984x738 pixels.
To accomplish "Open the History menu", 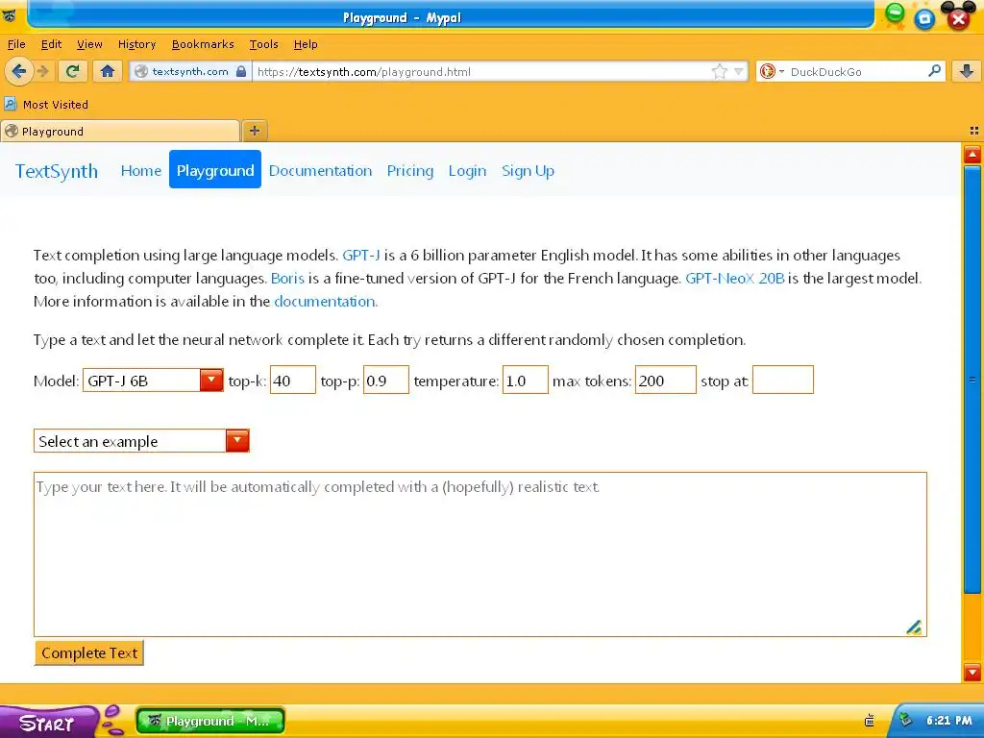I will 136,44.
